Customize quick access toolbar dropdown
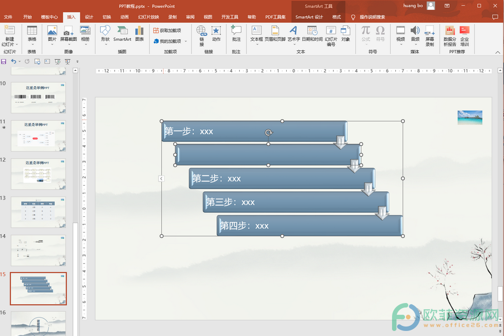 pos(77,61)
